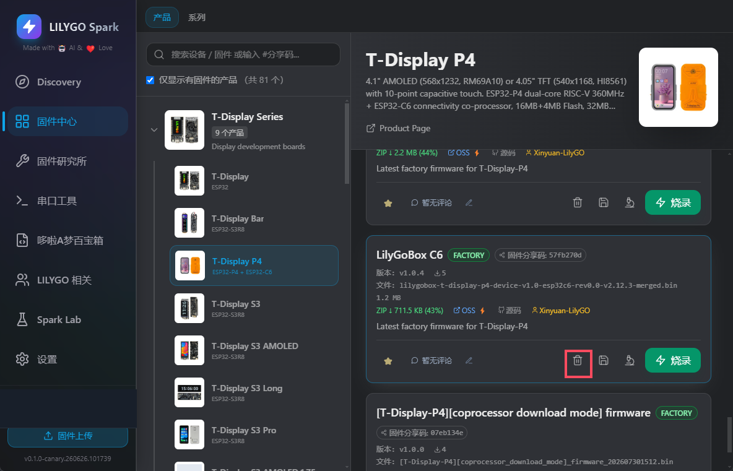Select T-Display S3 Pro product
The image size is (733, 471).
(x=254, y=434)
